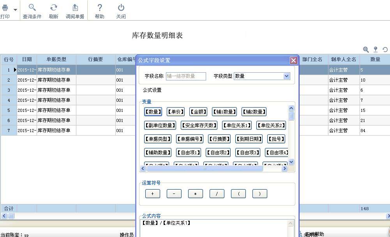Click the undo arrow icon above the table
The width and height of the screenshot is (390, 237).
(385, 49)
